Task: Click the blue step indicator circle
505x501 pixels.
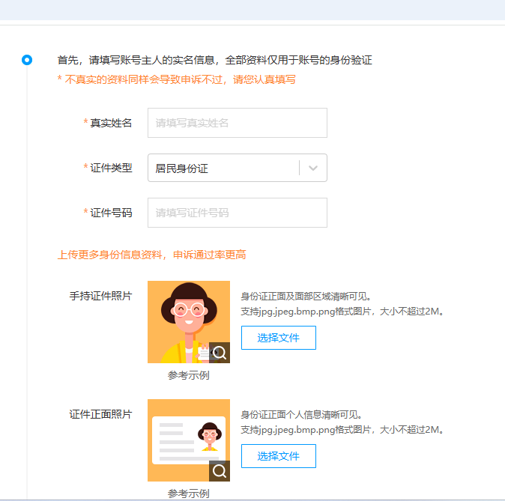Action: pos(27,60)
